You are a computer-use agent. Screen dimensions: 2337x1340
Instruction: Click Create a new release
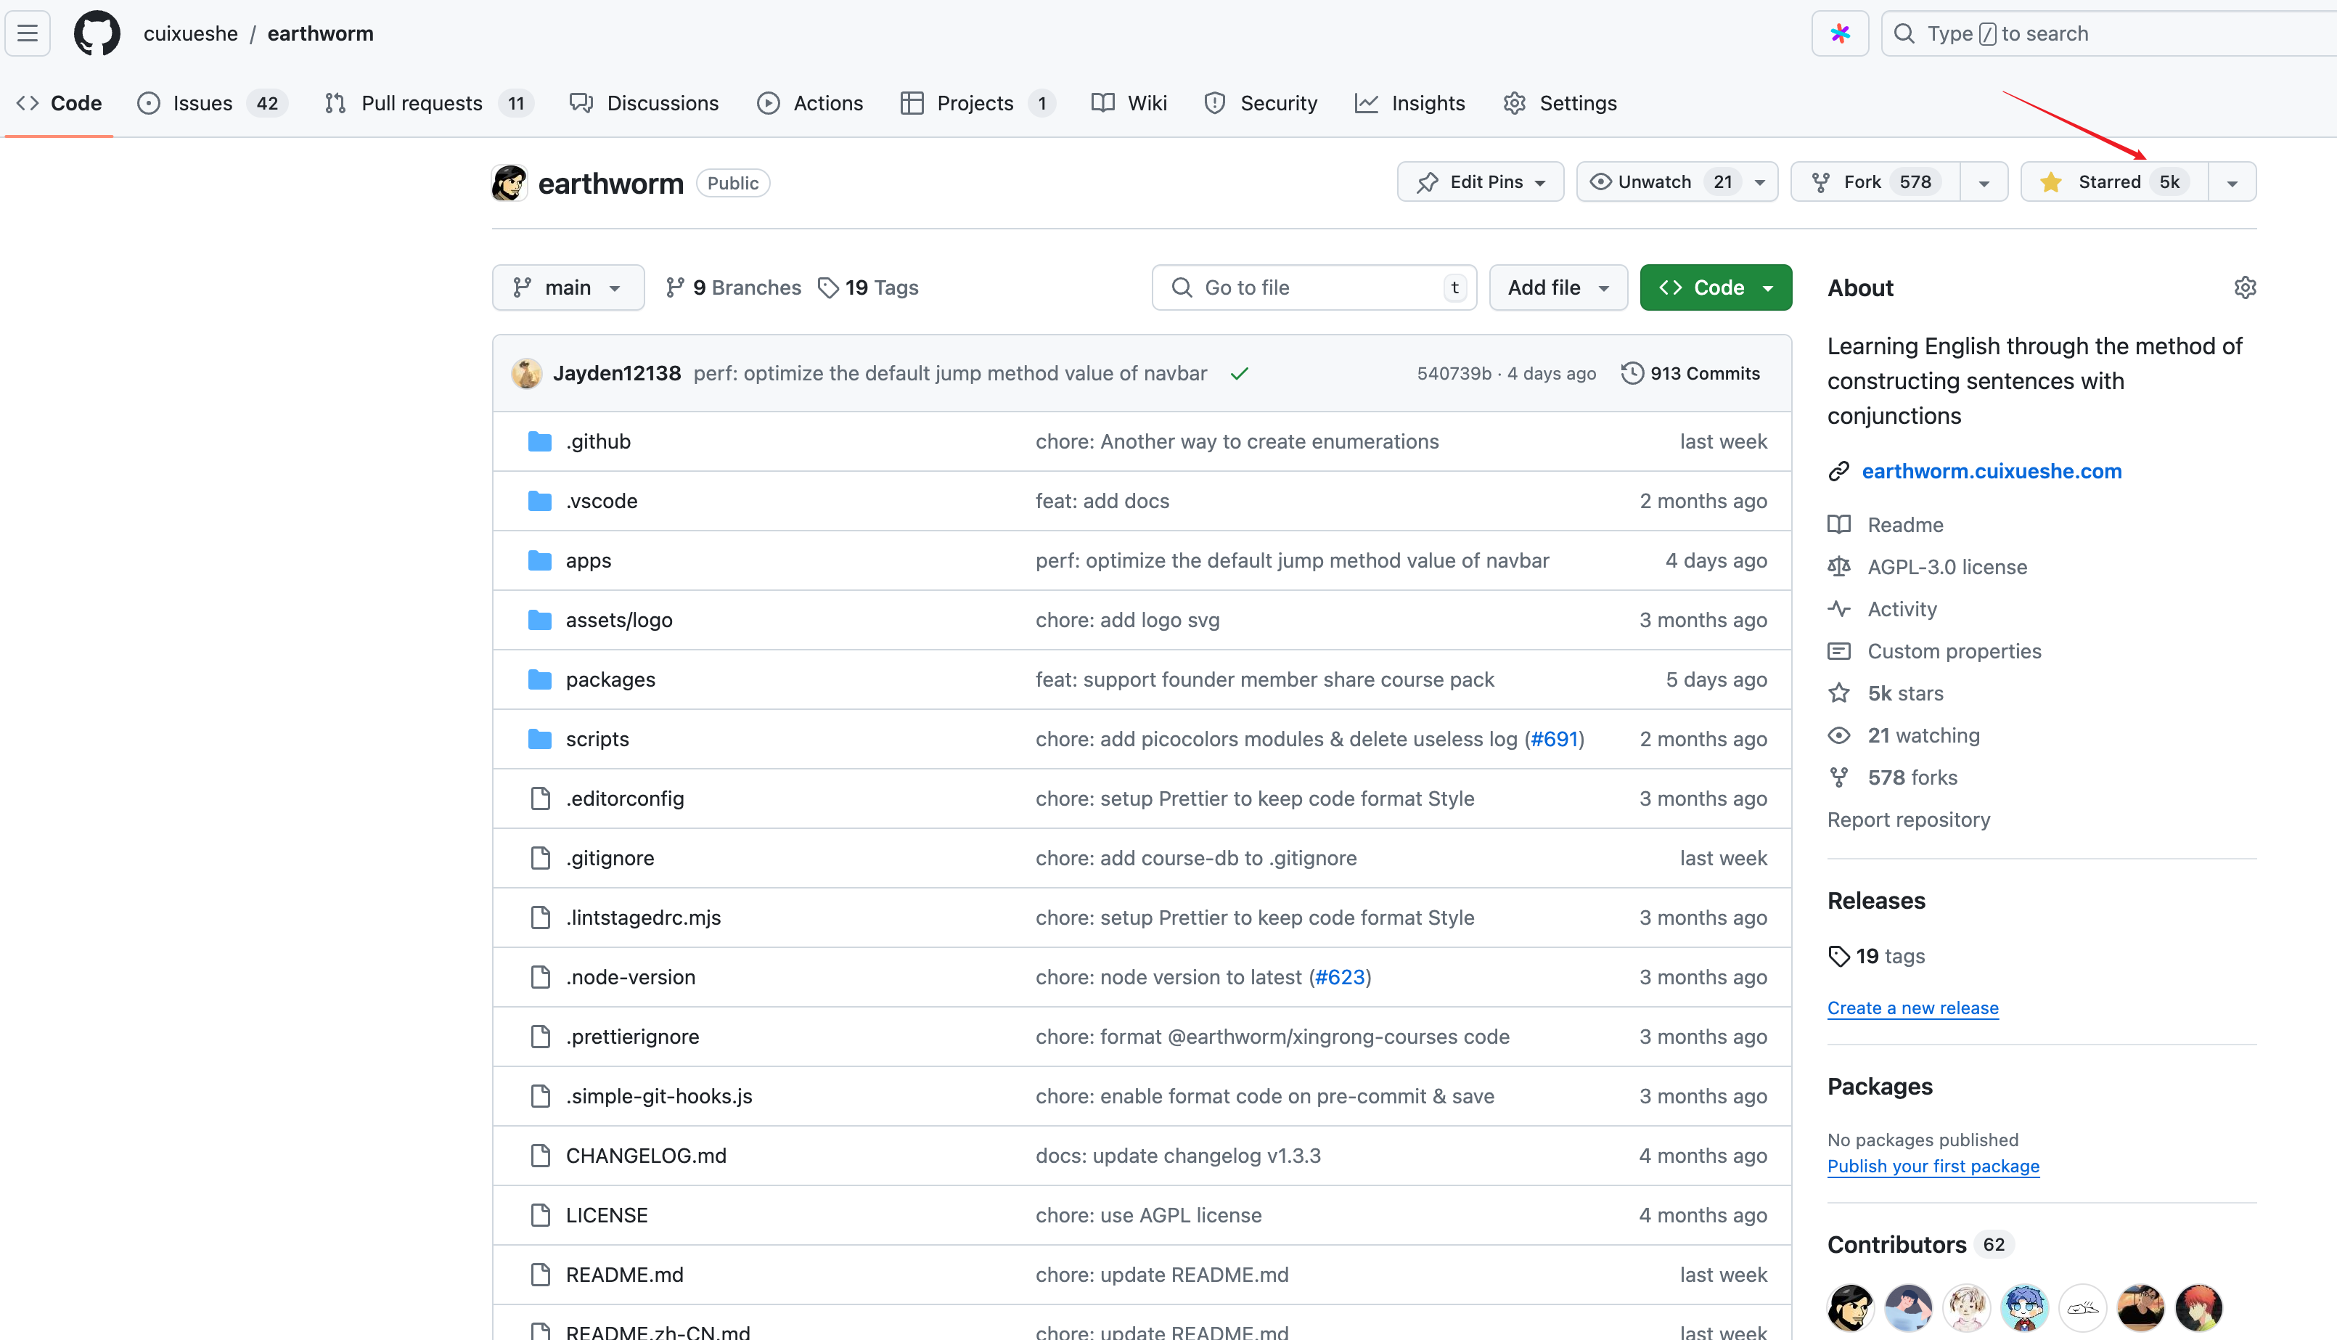click(x=1913, y=1008)
